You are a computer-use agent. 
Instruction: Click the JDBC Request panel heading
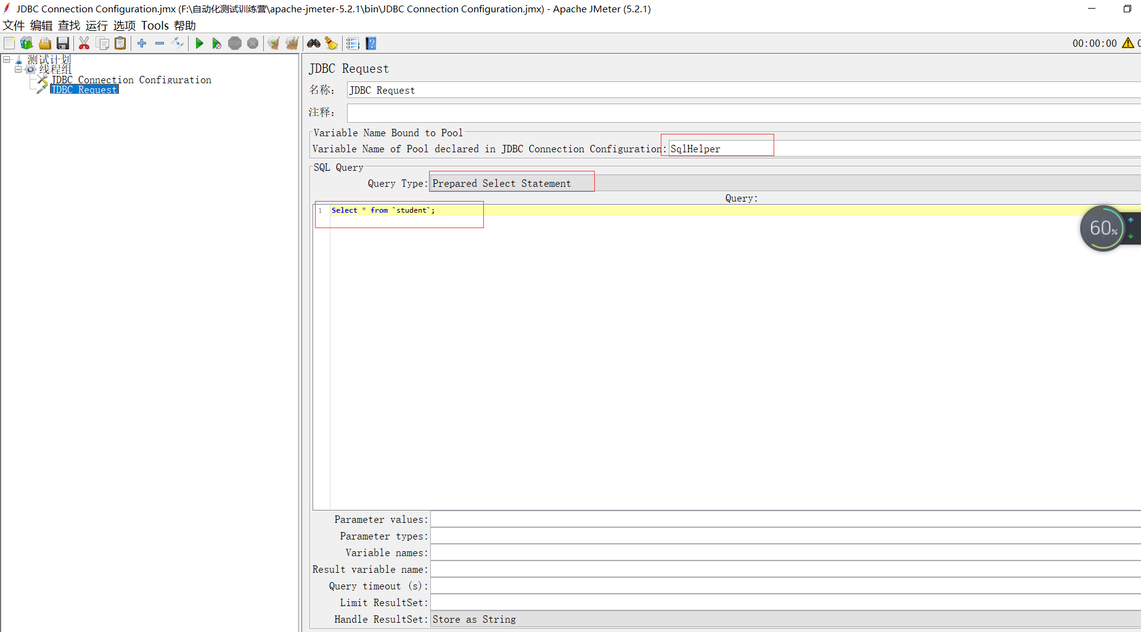349,68
